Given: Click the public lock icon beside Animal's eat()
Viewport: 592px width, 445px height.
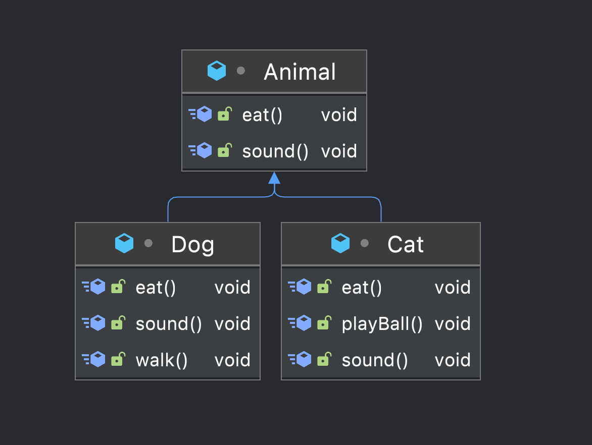Looking at the screenshot, I should click(x=225, y=115).
